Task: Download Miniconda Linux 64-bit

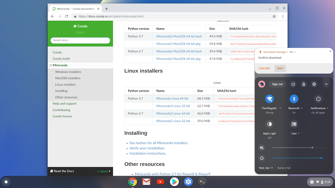Action: coord(172,99)
